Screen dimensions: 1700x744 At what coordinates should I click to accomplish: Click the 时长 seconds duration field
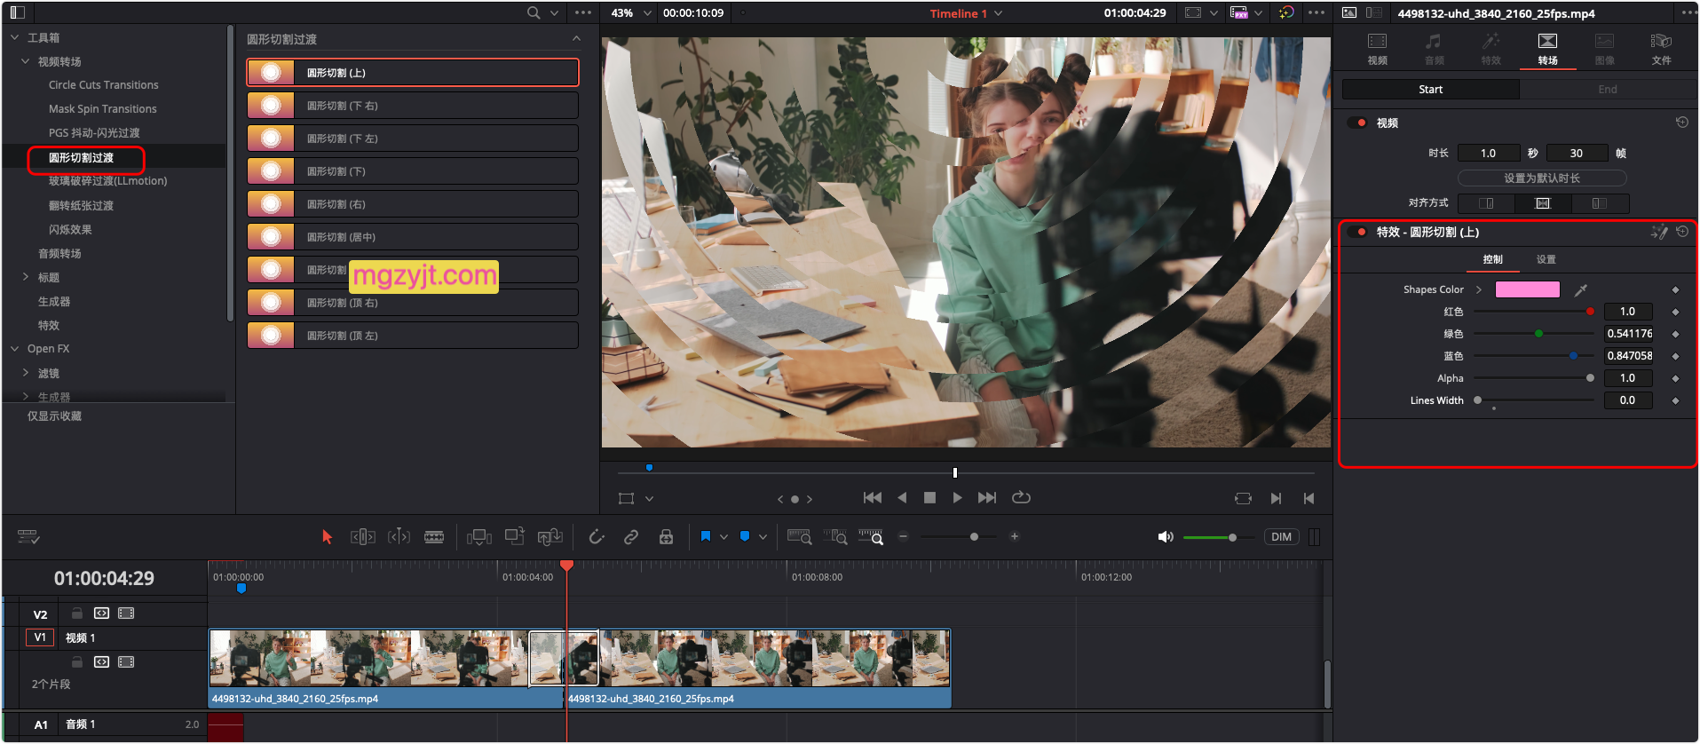pyautogui.click(x=1489, y=154)
